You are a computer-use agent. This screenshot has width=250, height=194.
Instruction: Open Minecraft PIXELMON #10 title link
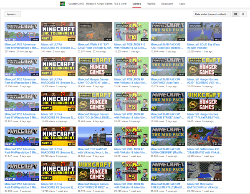click(x=130, y=46)
